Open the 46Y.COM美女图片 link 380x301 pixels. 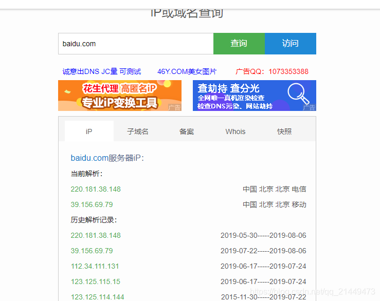pyautogui.click(x=187, y=71)
